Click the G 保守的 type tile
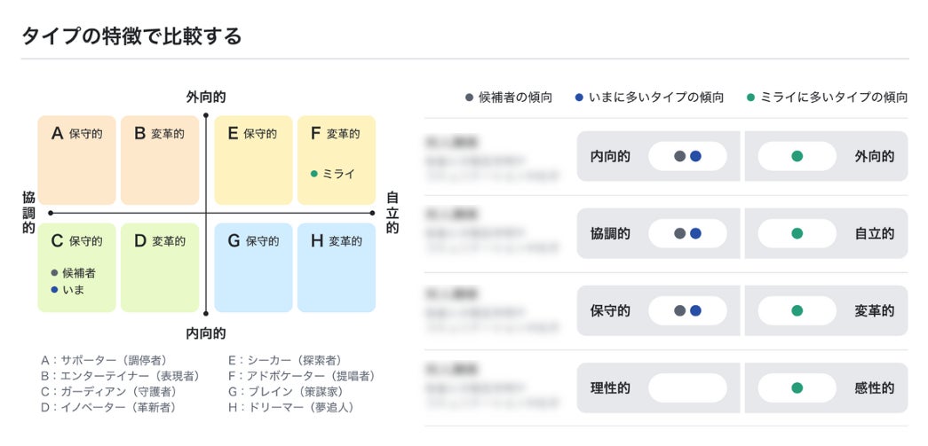Viewport: 928px width, 446px height. [253, 267]
